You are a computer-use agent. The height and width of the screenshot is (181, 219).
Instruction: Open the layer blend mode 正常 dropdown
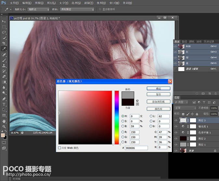click(186, 108)
